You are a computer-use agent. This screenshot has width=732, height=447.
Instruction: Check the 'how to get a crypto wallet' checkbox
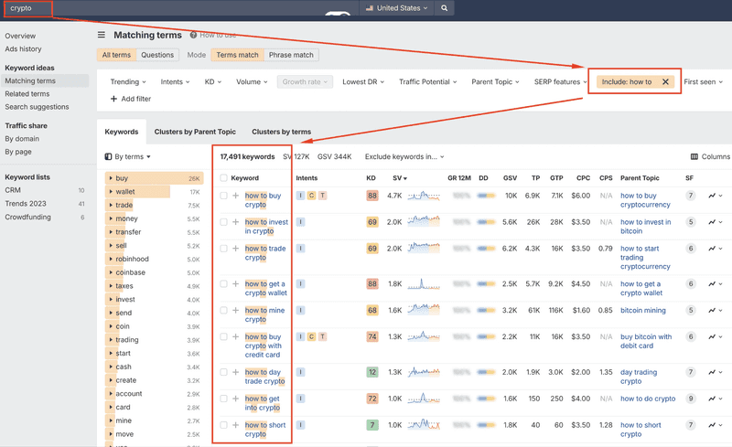pyautogui.click(x=223, y=283)
